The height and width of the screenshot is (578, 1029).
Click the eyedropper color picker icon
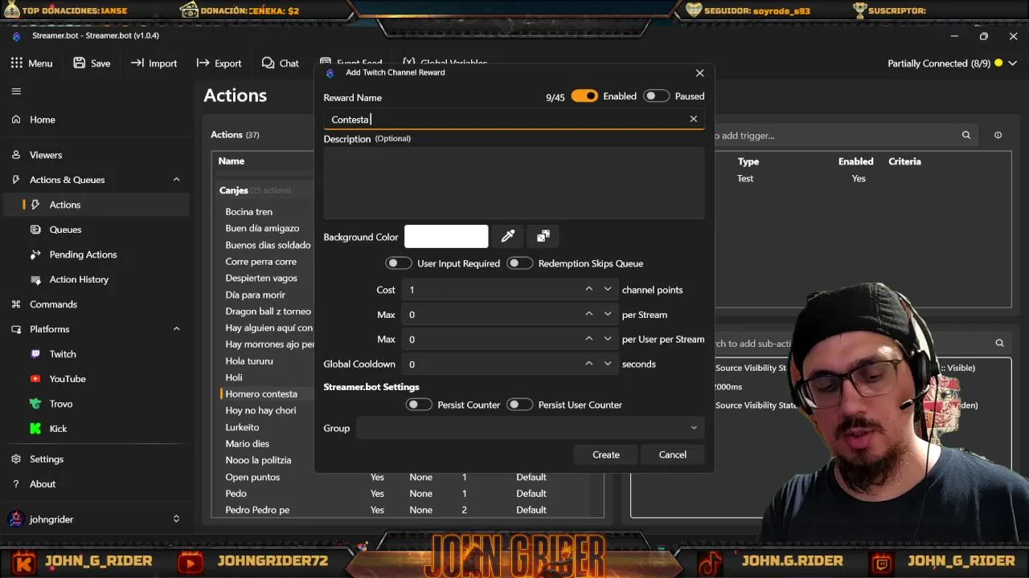[508, 237]
